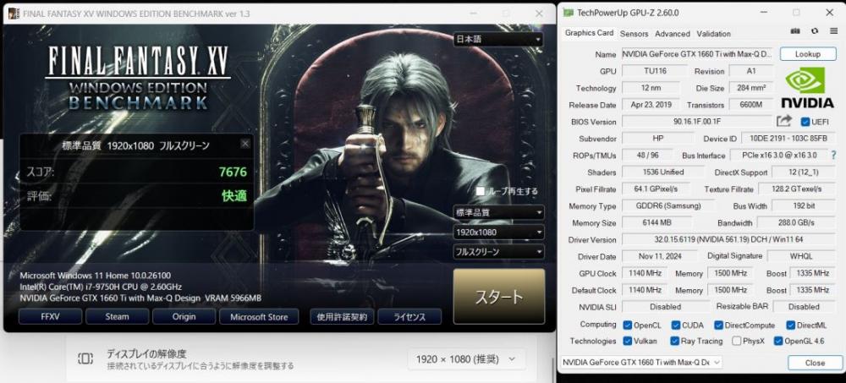Click the NVIDIA SLI Disabled field

pos(665,306)
